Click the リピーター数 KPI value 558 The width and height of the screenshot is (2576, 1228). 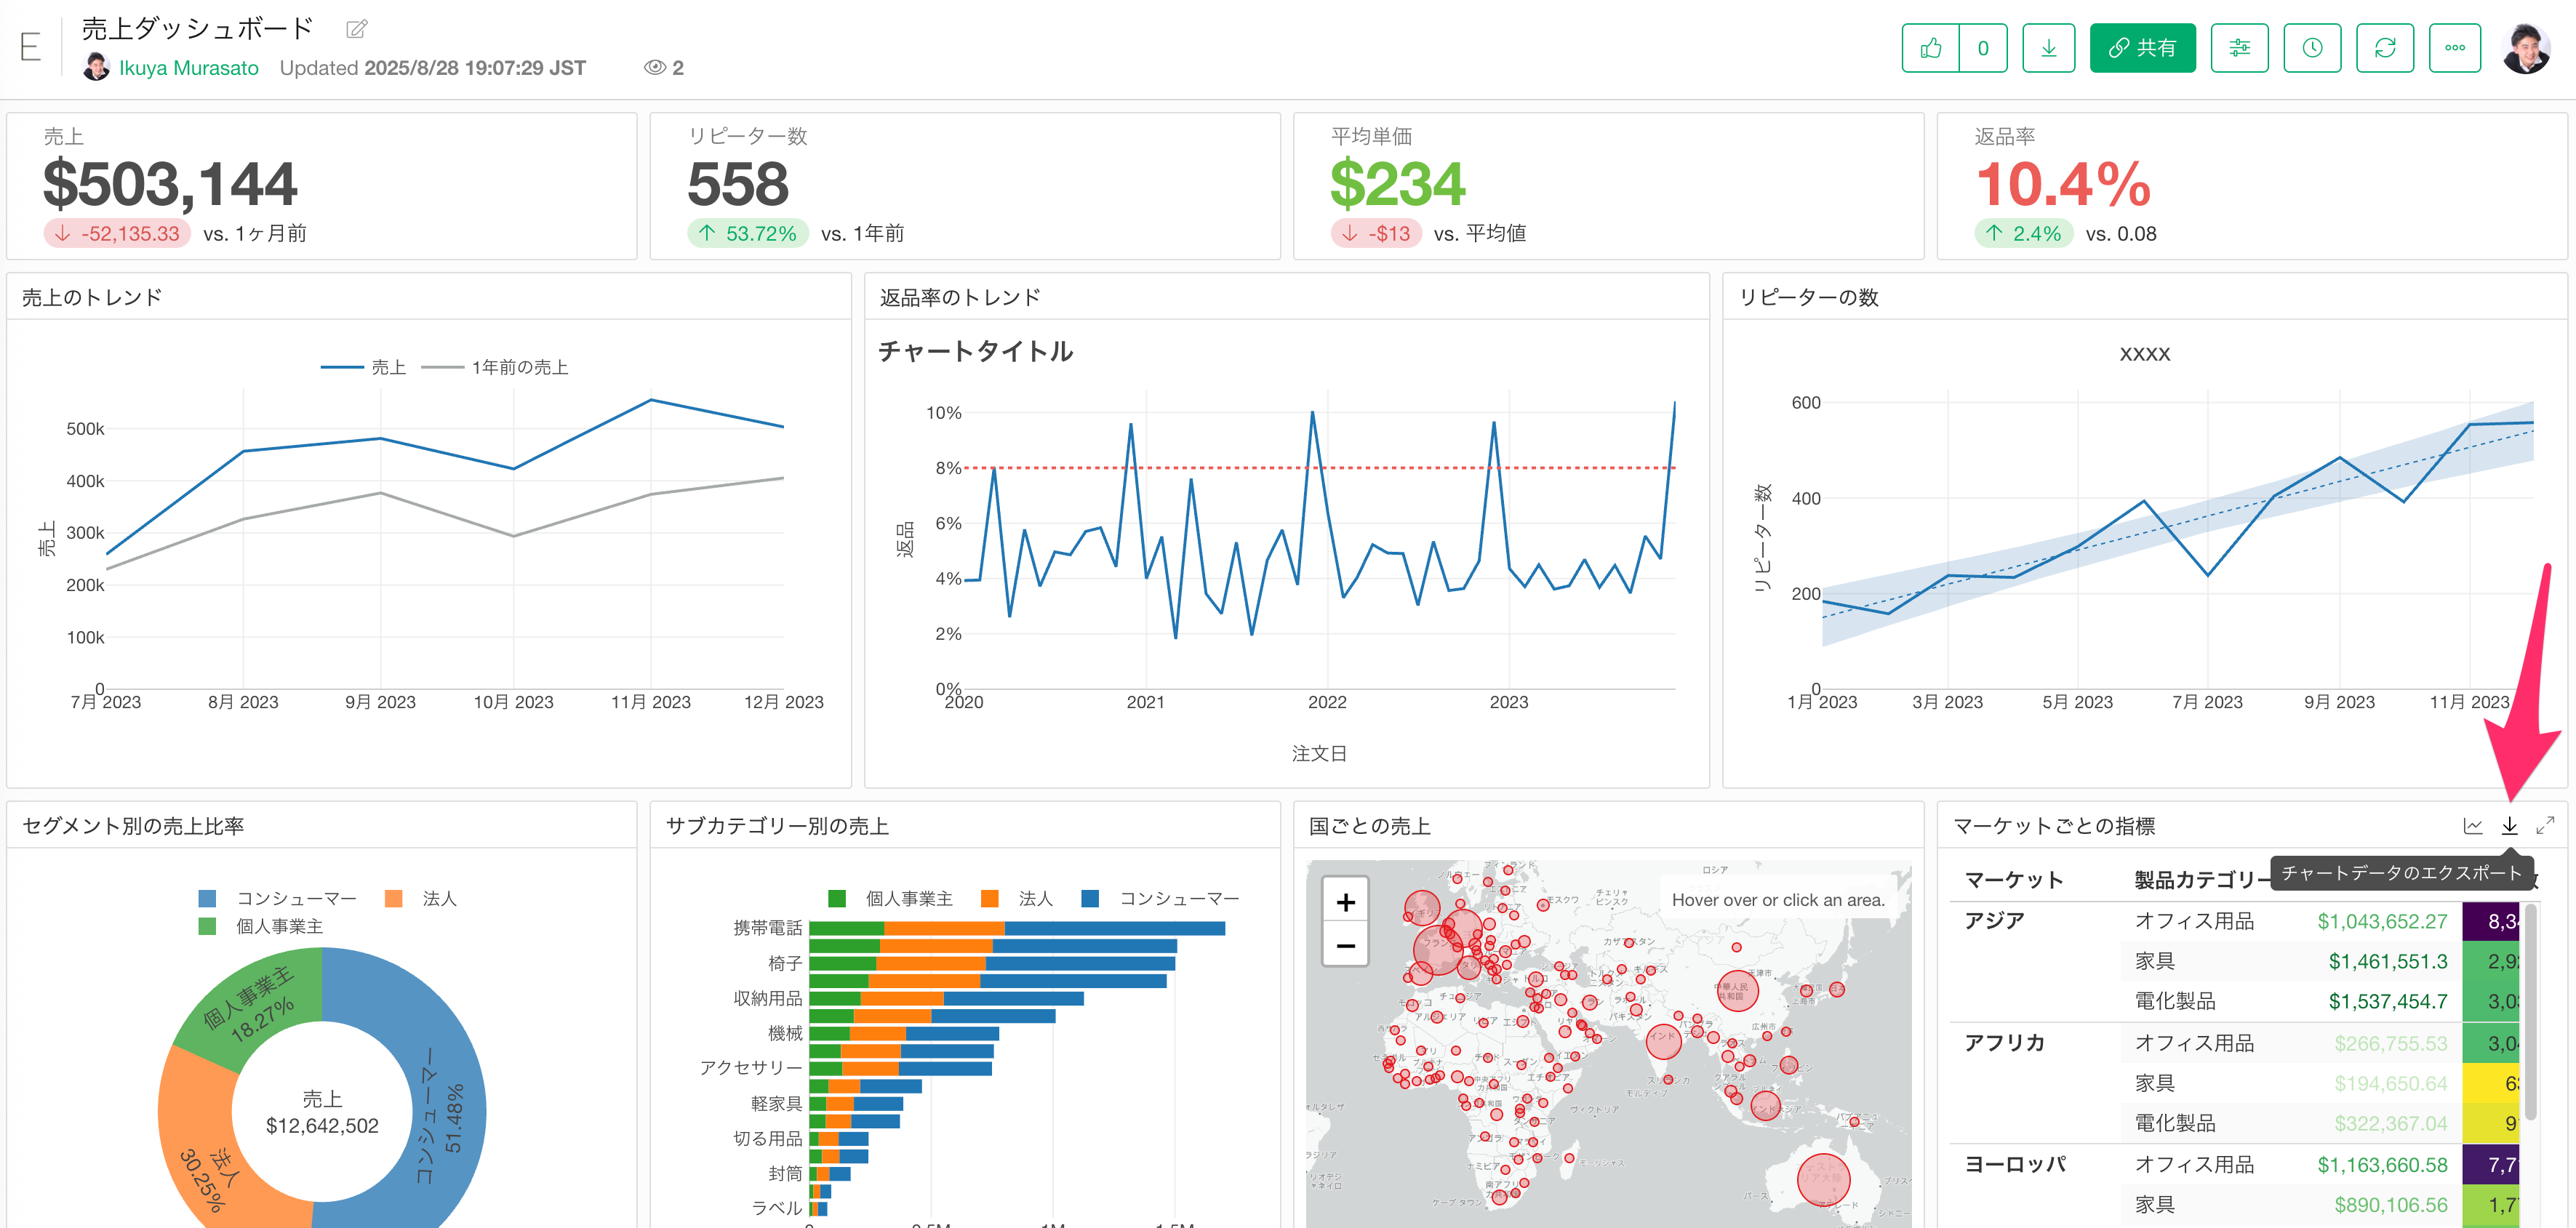click(x=738, y=184)
